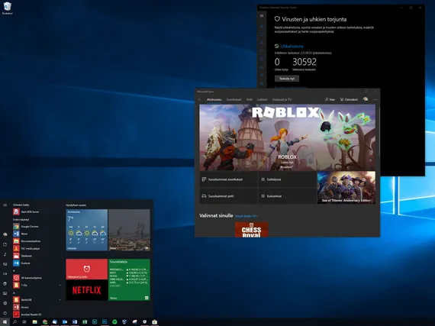Open Näytä kaikki link beside Valinnat sinulle

(246, 216)
